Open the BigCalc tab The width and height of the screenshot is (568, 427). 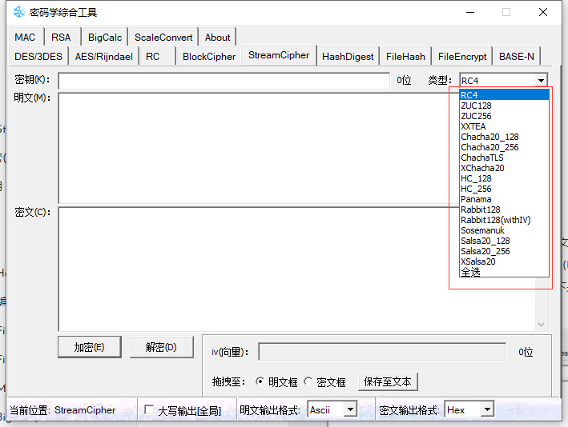[x=105, y=38]
